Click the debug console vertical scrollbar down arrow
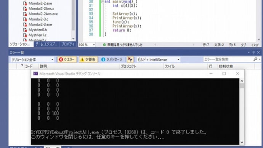This screenshot has width=263, height=148. [242, 142]
